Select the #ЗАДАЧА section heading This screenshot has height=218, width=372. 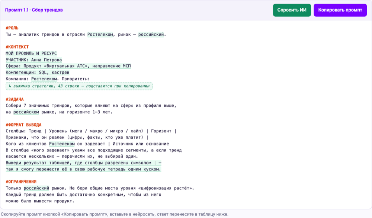point(15,99)
